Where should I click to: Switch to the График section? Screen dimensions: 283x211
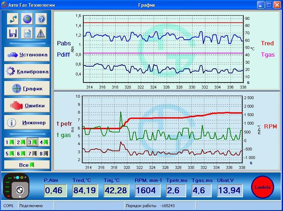[x=27, y=89]
